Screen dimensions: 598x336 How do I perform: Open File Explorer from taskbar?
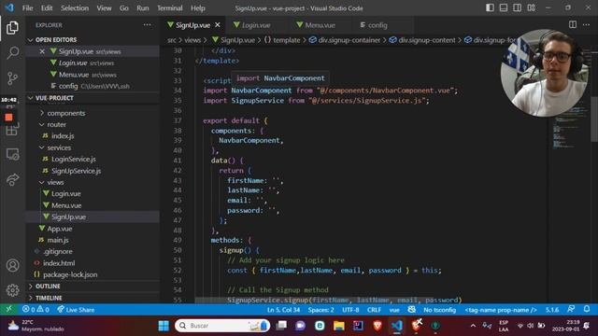coord(338,326)
